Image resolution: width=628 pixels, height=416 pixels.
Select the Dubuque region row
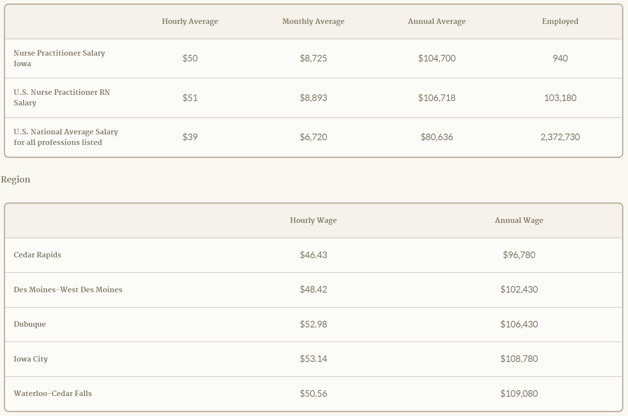pos(313,324)
